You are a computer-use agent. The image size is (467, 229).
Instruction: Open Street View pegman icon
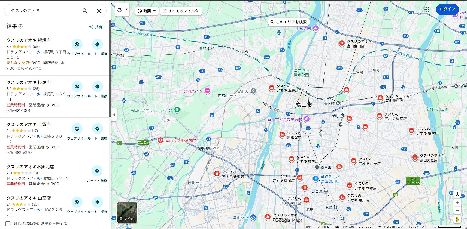tap(457, 219)
